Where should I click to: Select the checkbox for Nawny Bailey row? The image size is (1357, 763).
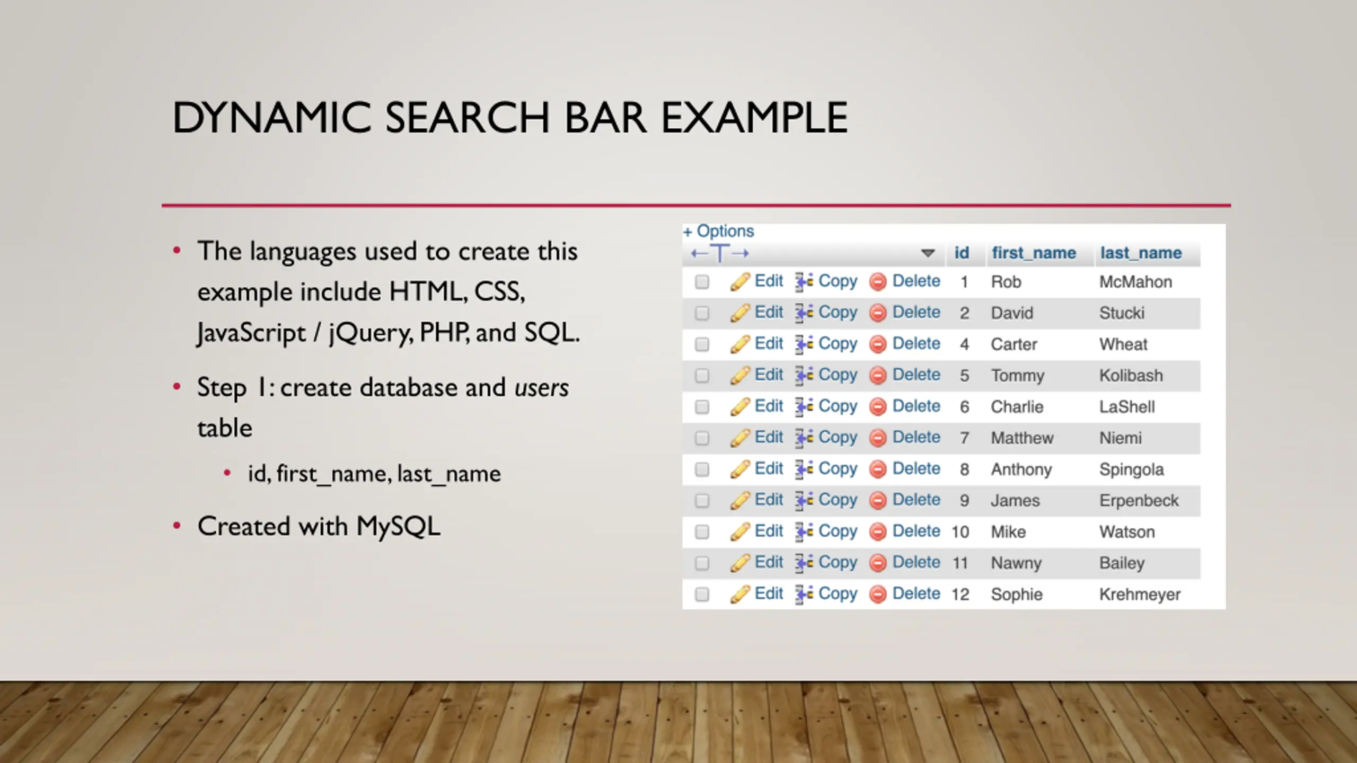click(702, 563)
